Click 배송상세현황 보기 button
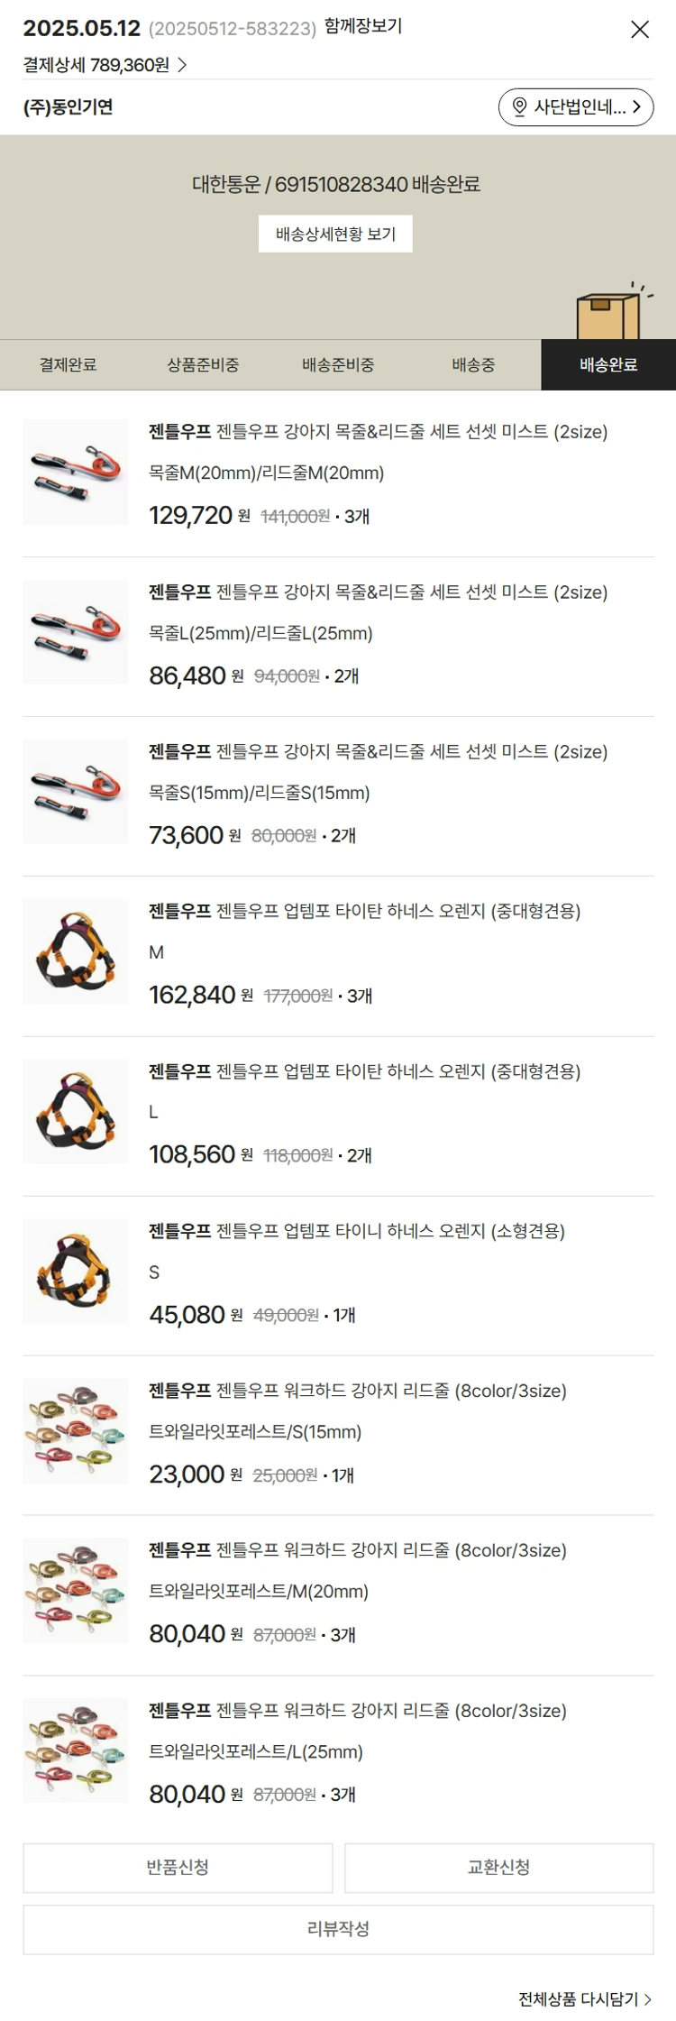This screenshot has height=2021, width=676. (x=335, y=234)
